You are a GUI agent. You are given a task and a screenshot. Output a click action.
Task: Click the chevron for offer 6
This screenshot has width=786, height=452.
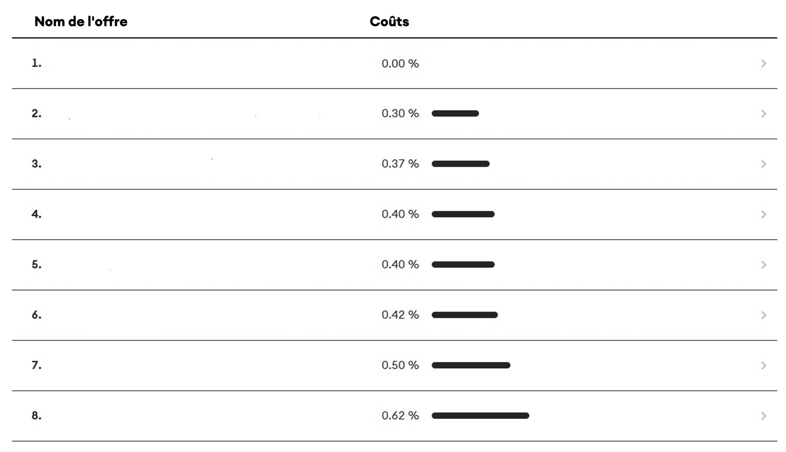coord(763,315)
